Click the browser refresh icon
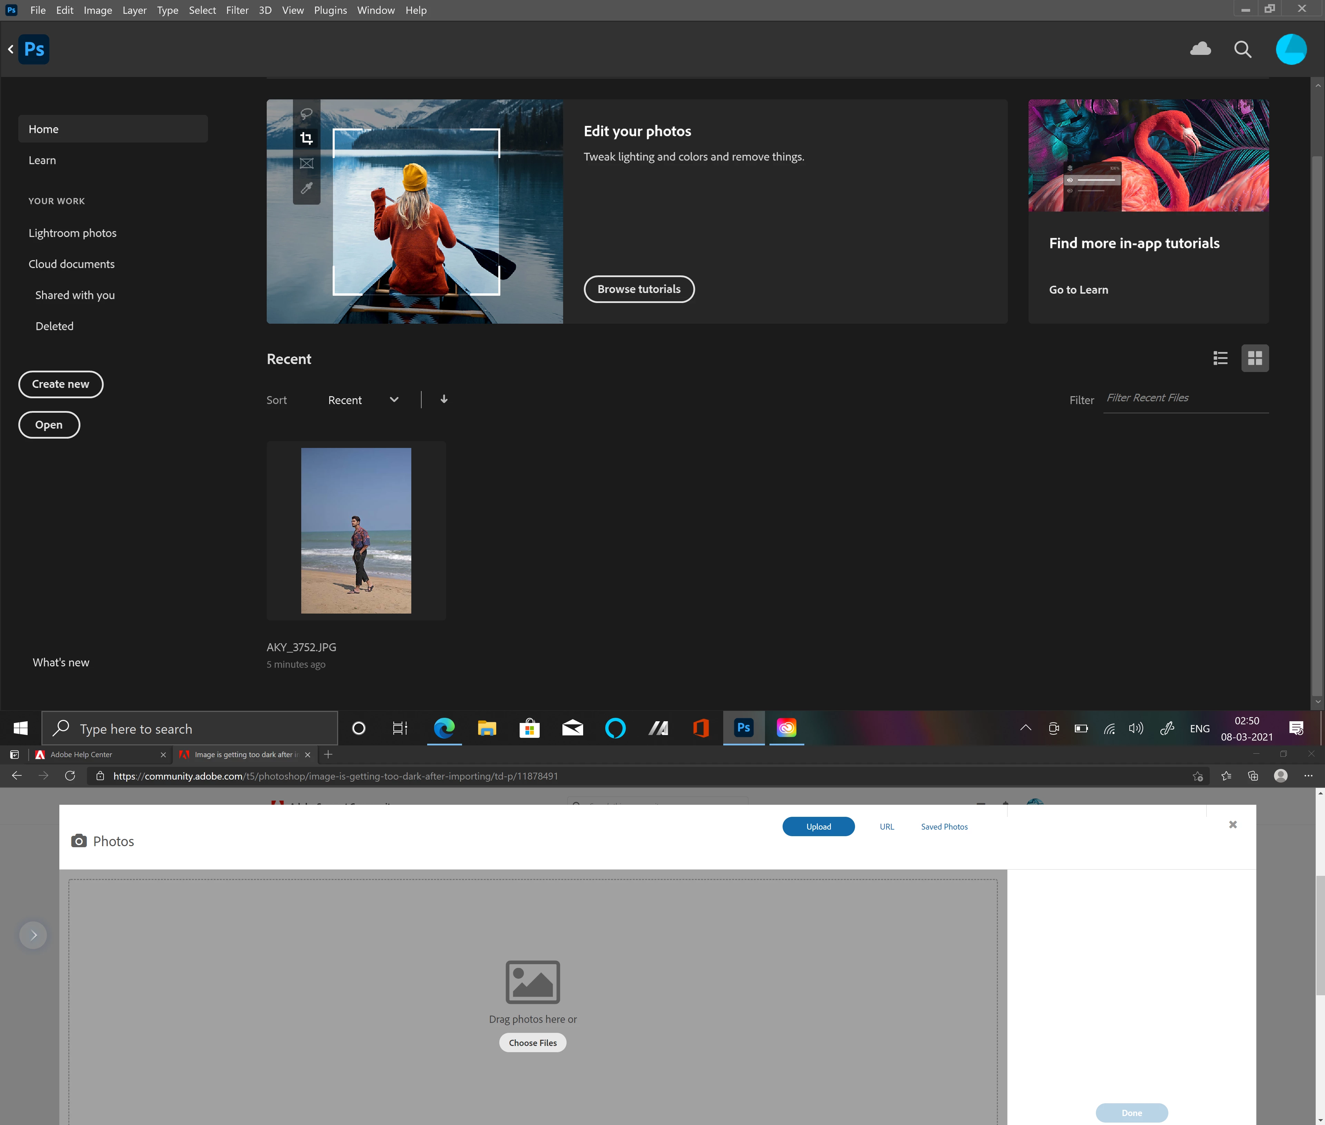 [x=70, y=775]
